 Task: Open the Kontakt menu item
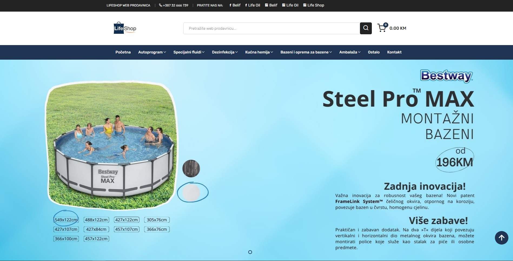click(394, 52)
